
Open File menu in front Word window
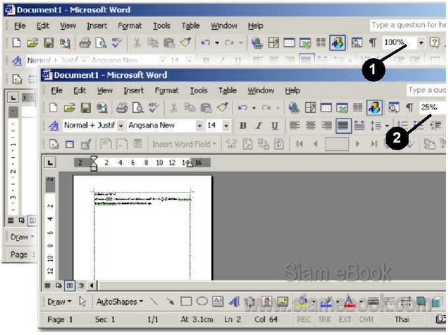click(57, 91)
